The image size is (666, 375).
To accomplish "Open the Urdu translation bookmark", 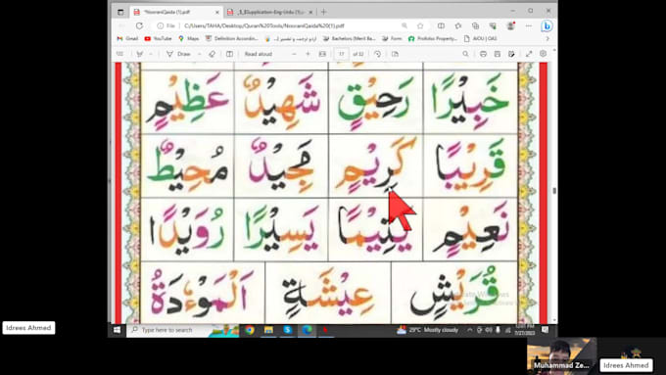I will (x=291, y=38).
